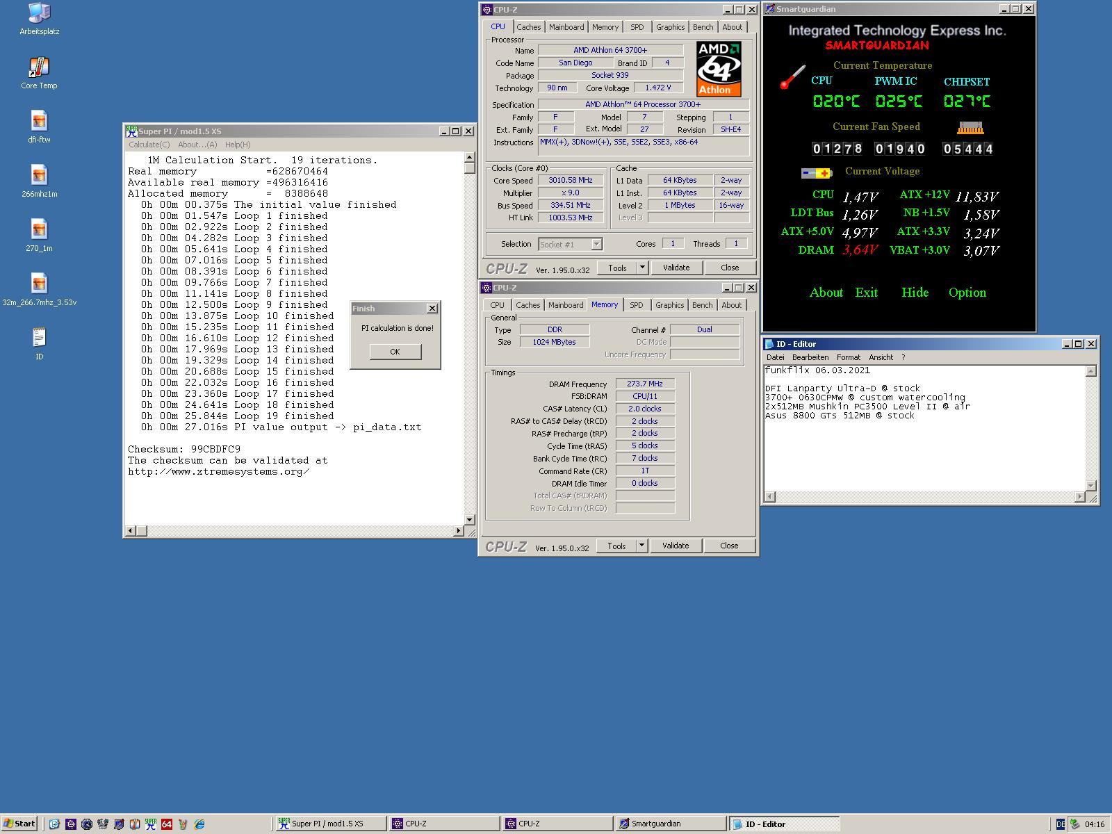Image resolution: width=1112 pixels, height=834 pixels.
Task: Click the DRAM 3,64V voltage reading
Action: coord(860,250)
